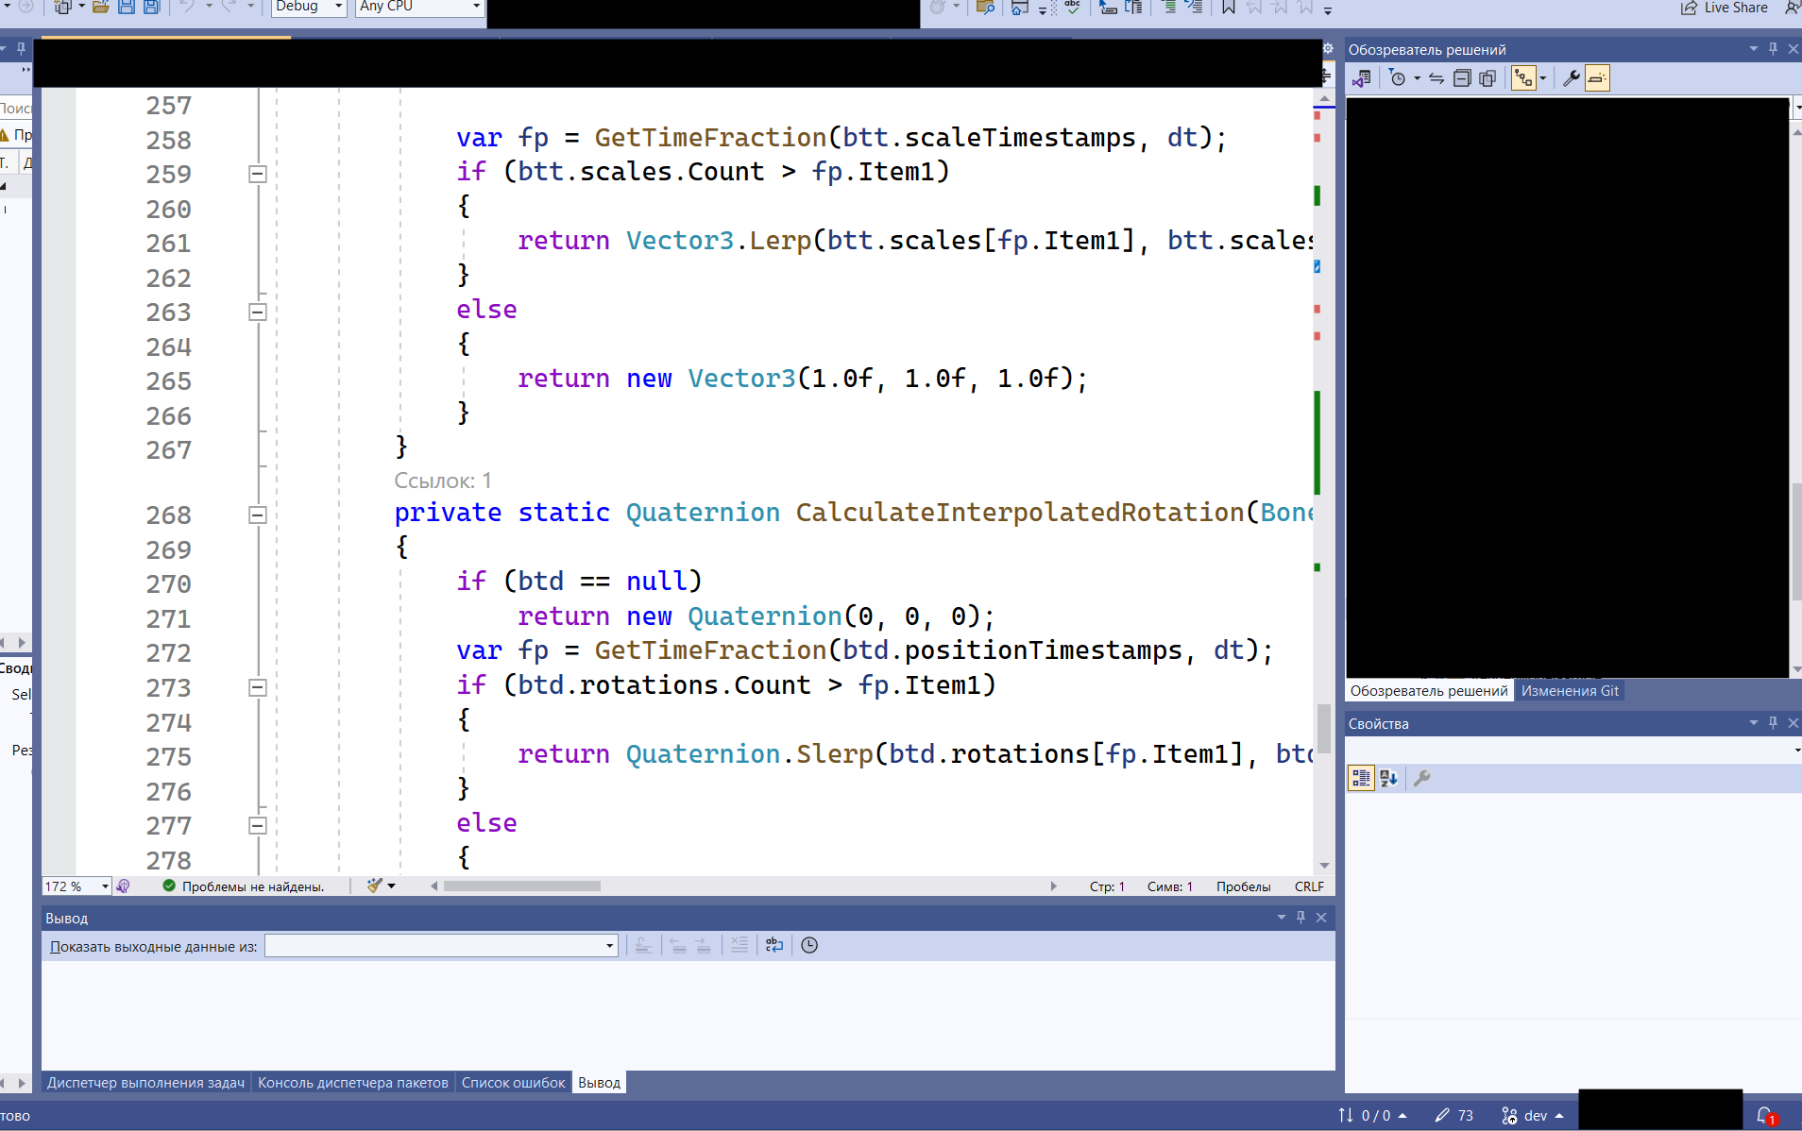Toggle the bookmark icon in the toolbar

point(1228,7)
